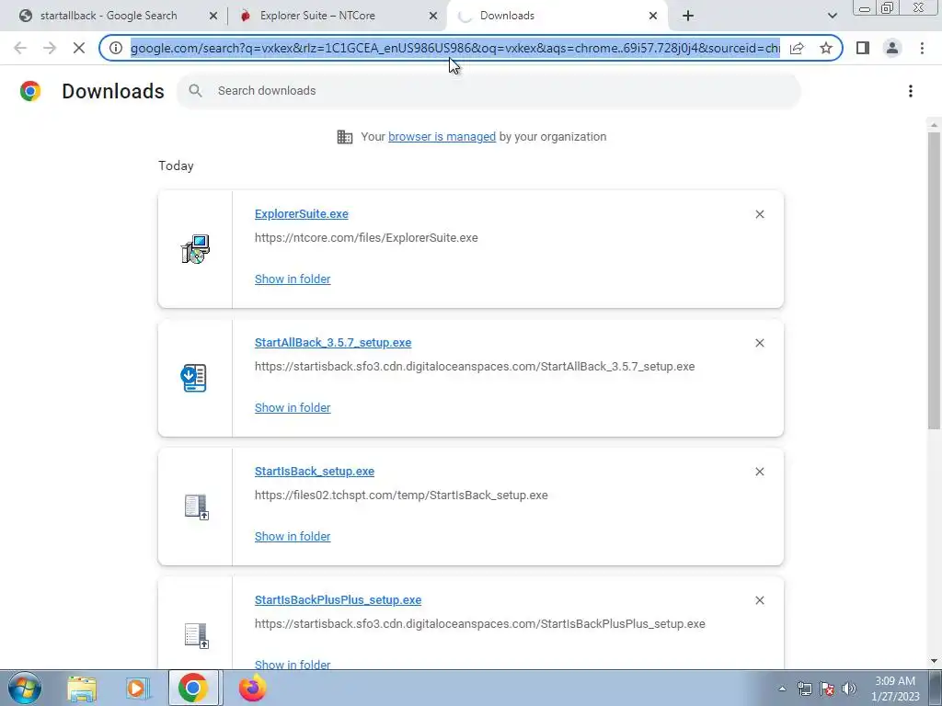Close the Explorer Suite NTCore tab

[x=433, y=17]
